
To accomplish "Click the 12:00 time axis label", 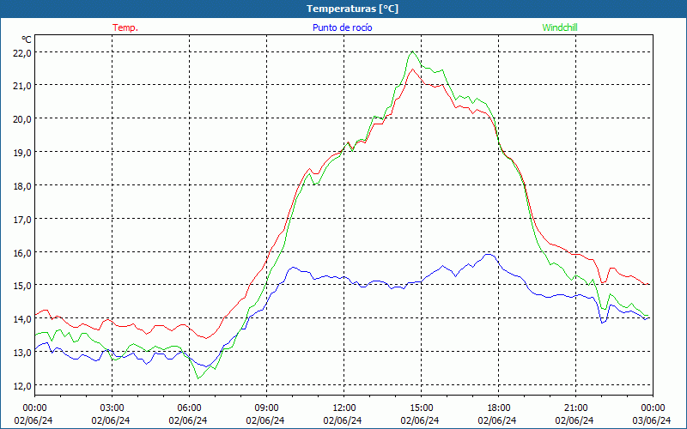I will point(344,408).
